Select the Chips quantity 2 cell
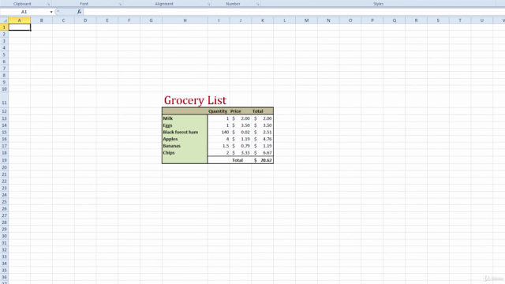 tap(219, 152)
